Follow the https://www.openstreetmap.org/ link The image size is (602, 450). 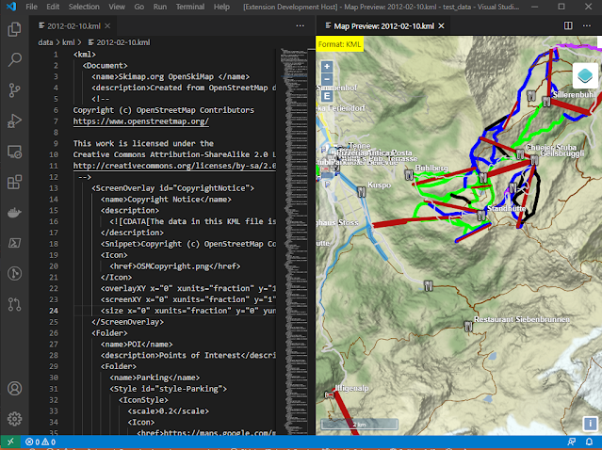tap(141, 121)
